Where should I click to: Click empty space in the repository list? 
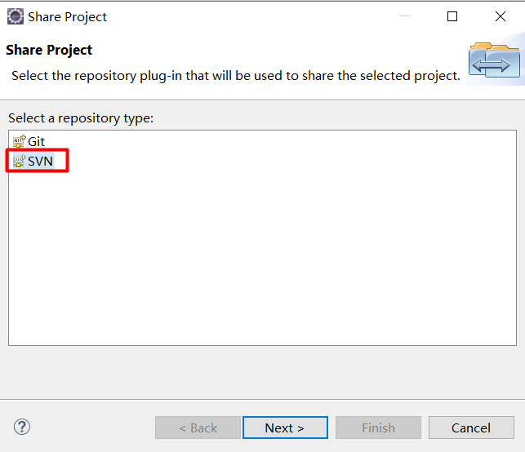coord(261,261)
